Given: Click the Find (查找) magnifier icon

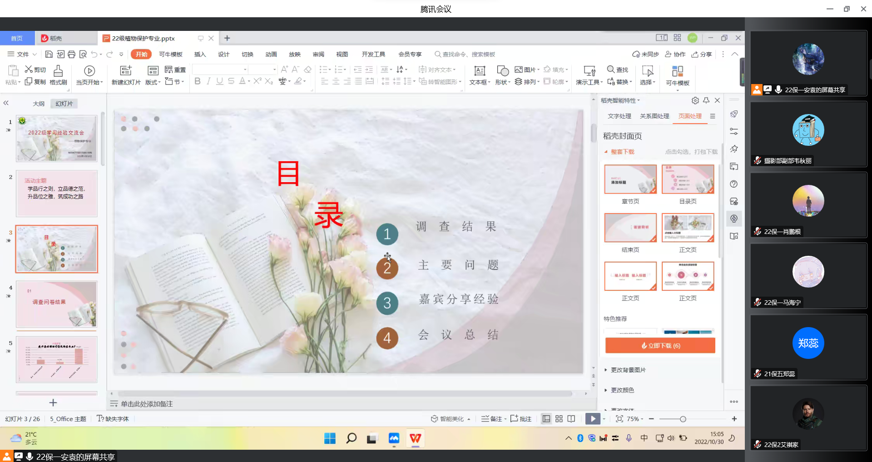Looking at the screenshot, I should point(611,70).
